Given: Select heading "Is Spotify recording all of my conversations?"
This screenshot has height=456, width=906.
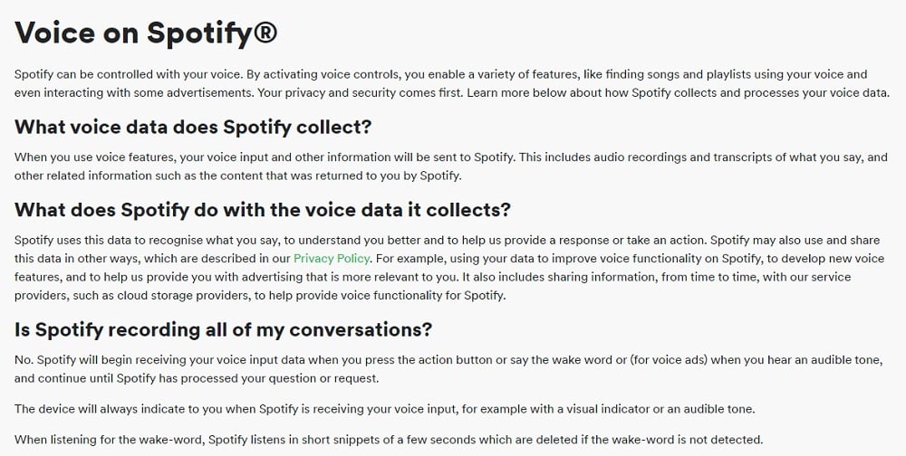Looking at the screenshot, I should [x=223, y=329].
